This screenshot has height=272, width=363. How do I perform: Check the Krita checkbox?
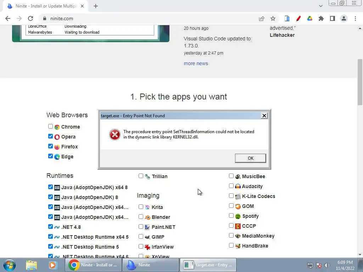(x=141, y=207)
